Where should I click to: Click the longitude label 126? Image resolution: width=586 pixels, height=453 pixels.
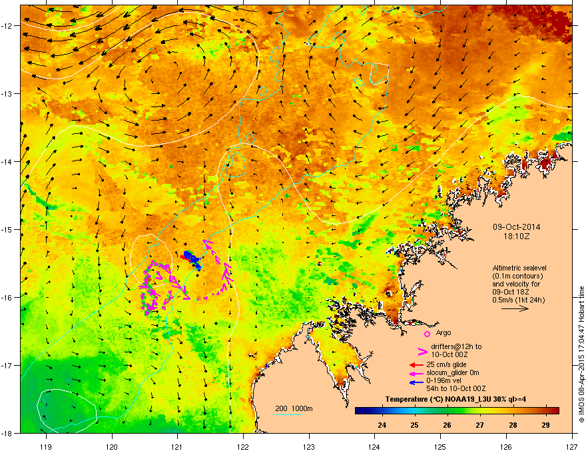[x=506, y=446]
